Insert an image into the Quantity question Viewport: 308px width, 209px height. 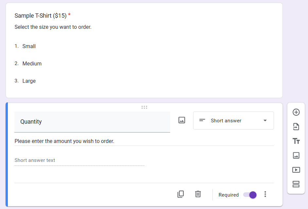pos(182,120)
